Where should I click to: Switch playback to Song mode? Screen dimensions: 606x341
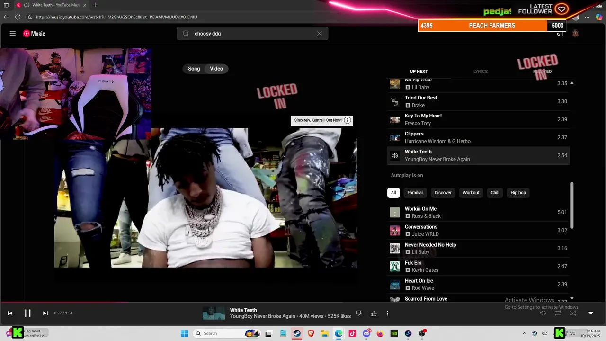[194, 69]
